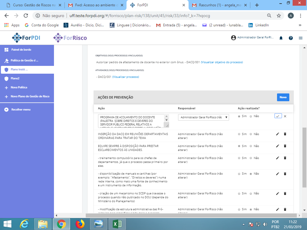Viewport: 307px width, 230px height.
Task: Select Não for EQUIPE SEMPRE À DISPOSIÇÃO action
Action: click(251, 146)
